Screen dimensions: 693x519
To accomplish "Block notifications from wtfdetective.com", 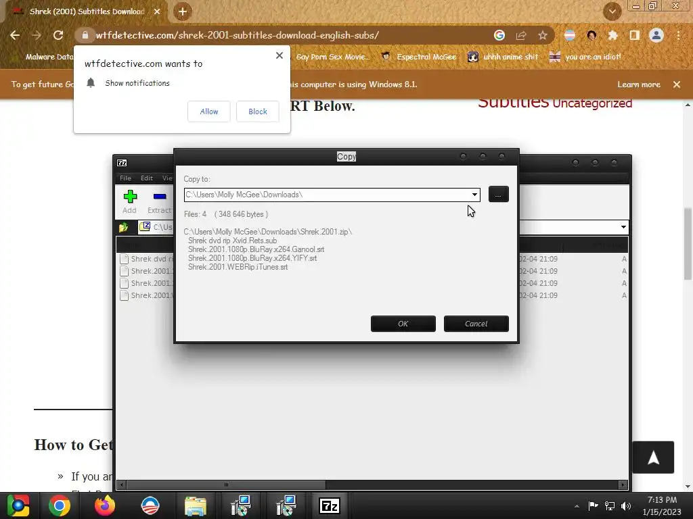I will coord(258,112).
